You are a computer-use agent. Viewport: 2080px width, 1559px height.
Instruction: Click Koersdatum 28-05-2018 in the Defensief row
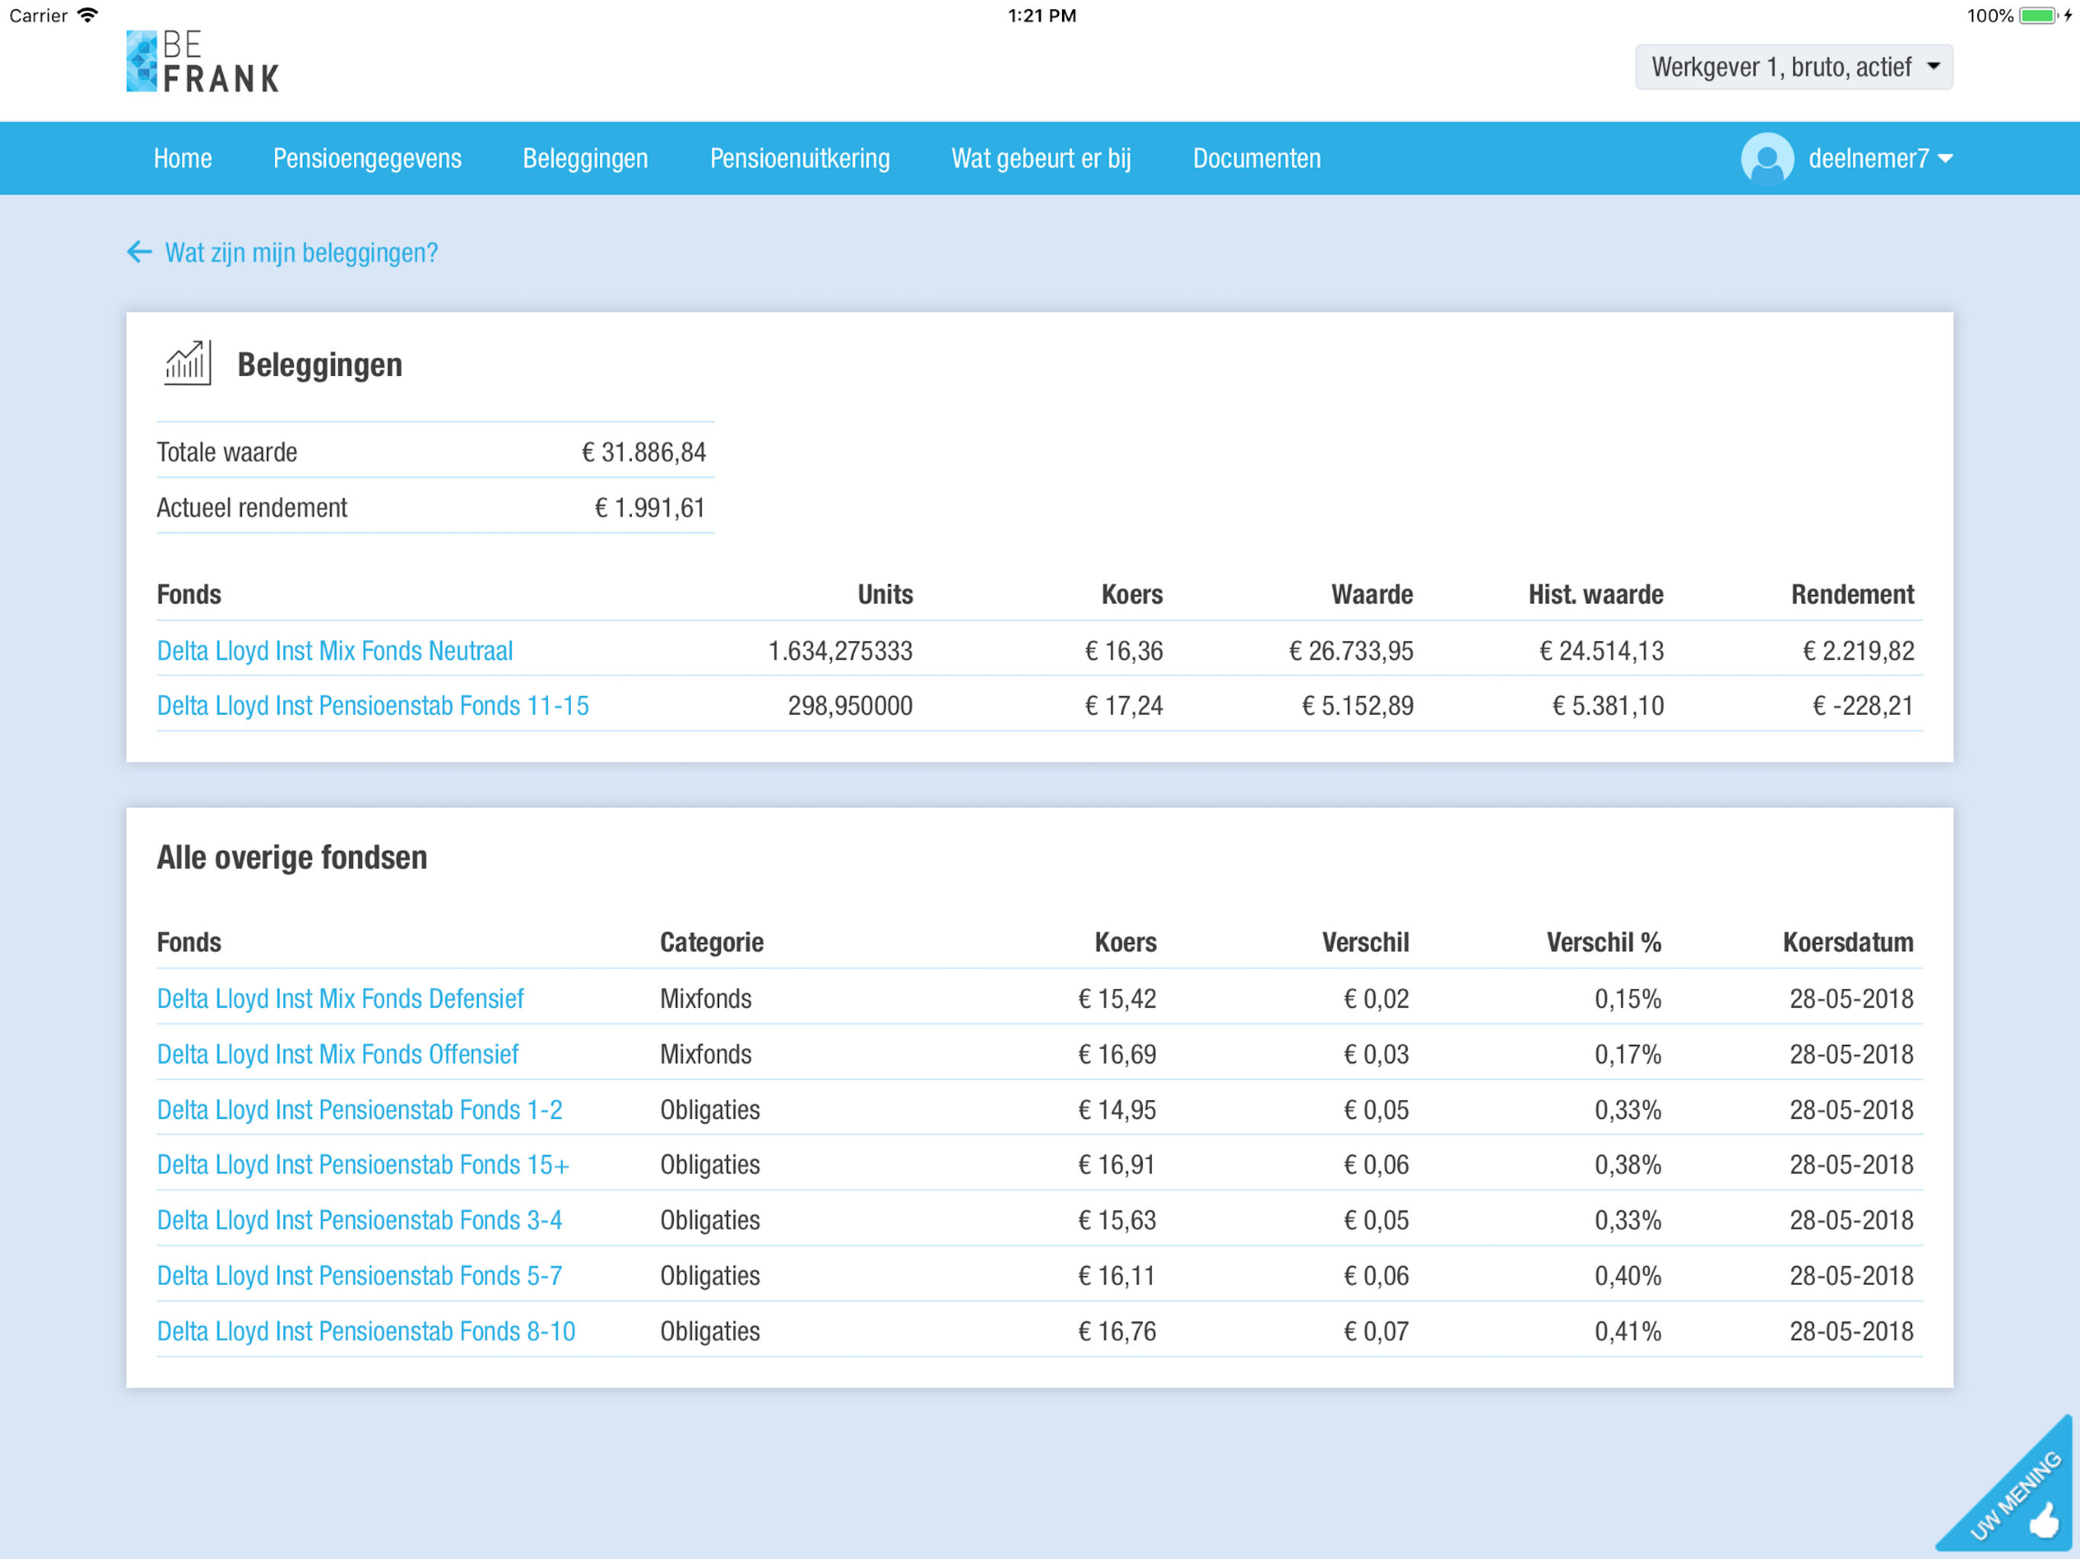coord(1852,999)
